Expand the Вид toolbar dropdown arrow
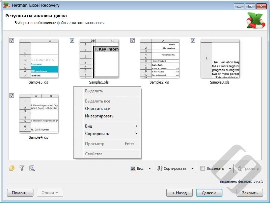This screenshot has height=203, width=270. pos(150,168)
